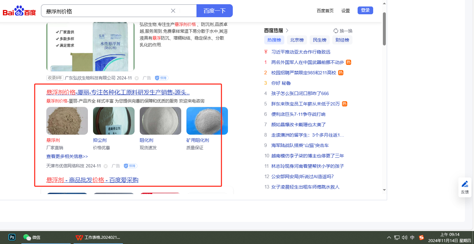Viewport: 474px width, 244px height.
Task: Click 查看更多相关信息>> link
Action: (x=67, y=156)
